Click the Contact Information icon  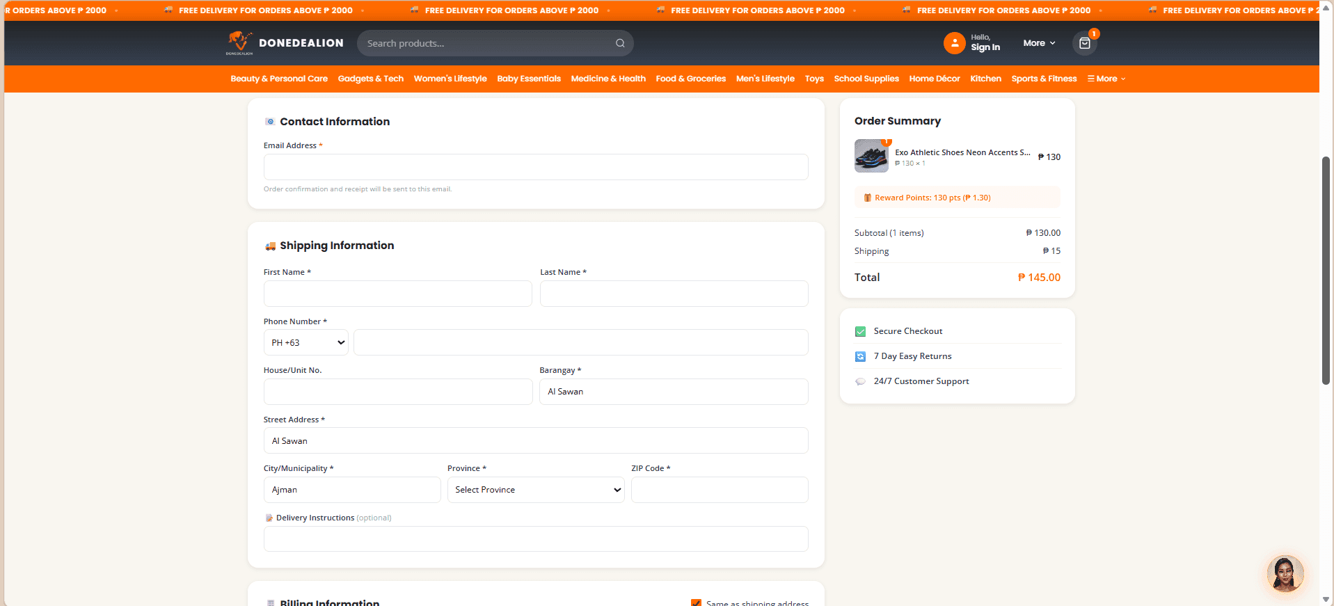pyautogui.click(x=270, y=122)
